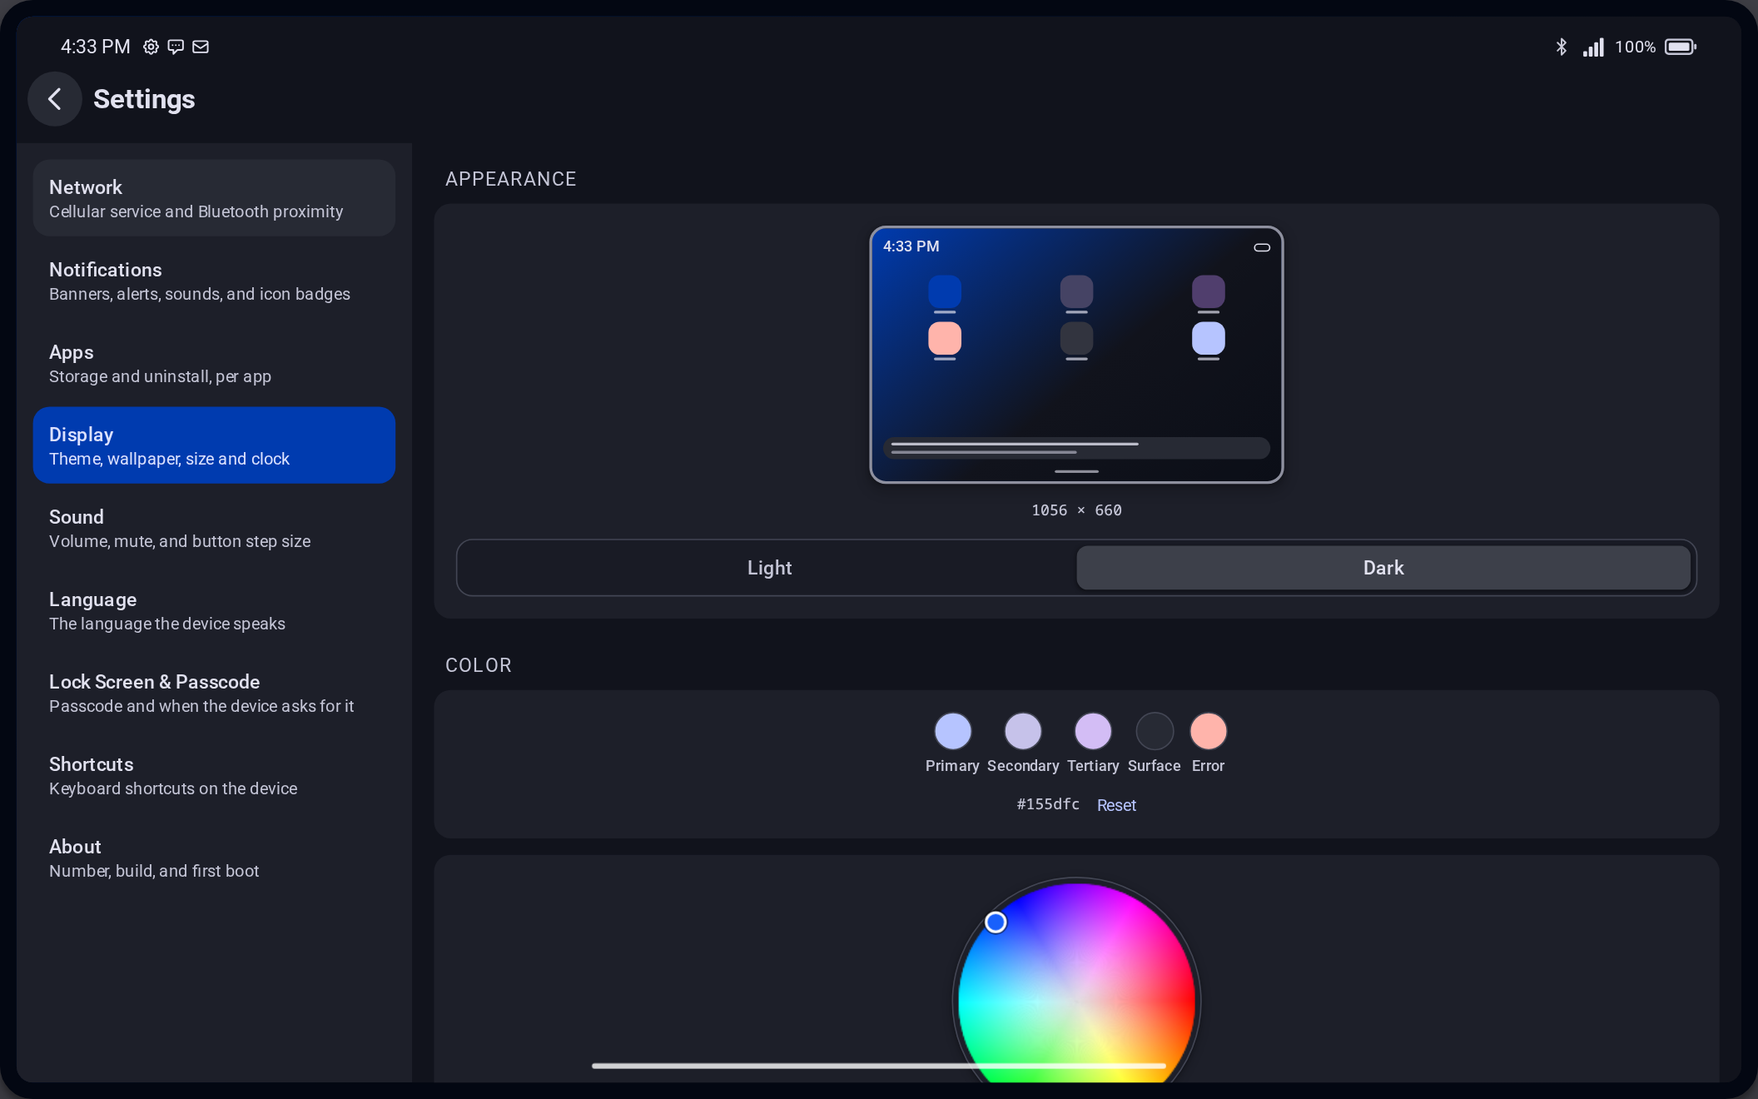Tap the battery status icon
Screen dimensions: 1758x1099
coord(1680,47)
